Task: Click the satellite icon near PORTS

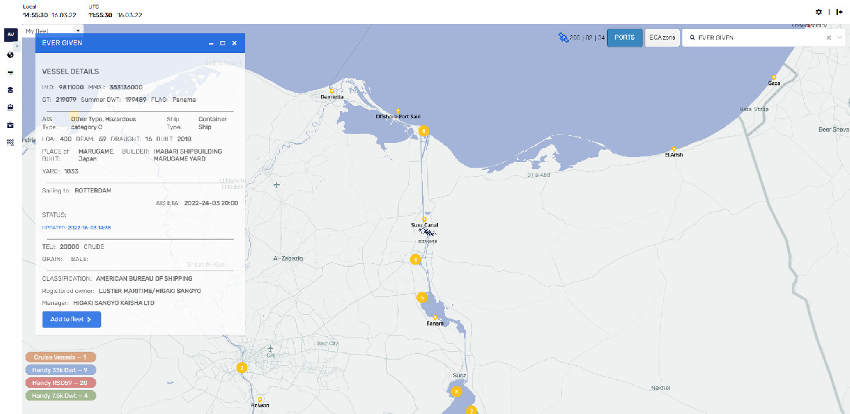Action: (563, 38)
